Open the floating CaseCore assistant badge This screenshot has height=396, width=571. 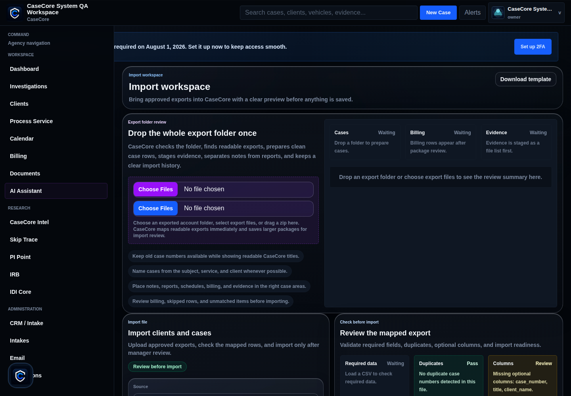[x=21, y=375]
